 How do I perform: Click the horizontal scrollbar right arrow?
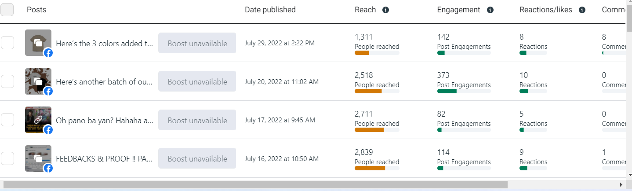(621, 184)
